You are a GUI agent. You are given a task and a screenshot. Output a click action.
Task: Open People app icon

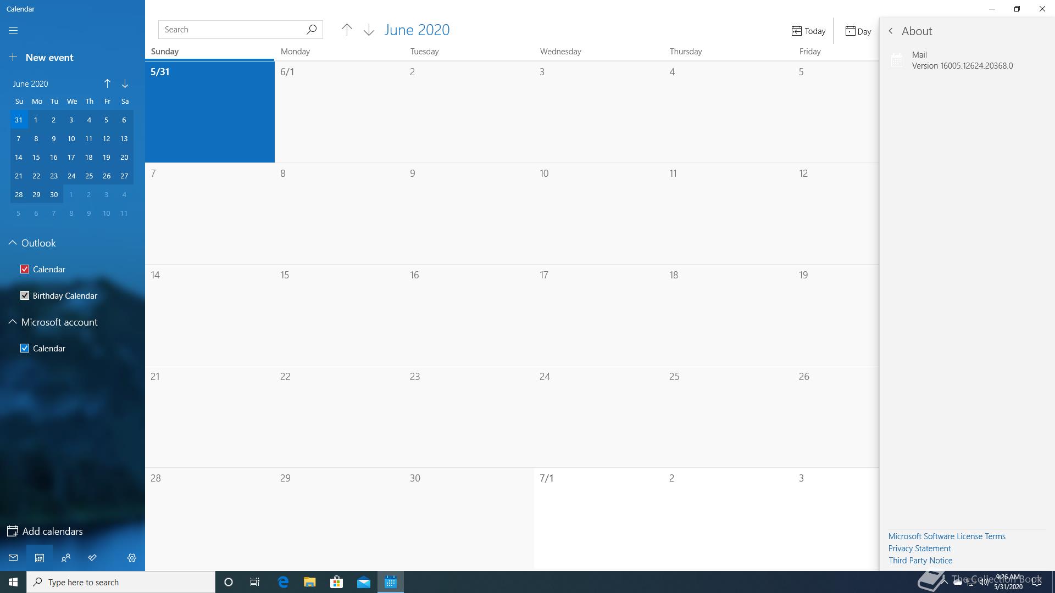tap(66, 558)
